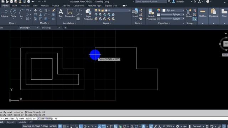Expand the Modify panel
Image resolution: width=228 pixels, height=128 pixels.
click(x=45, y=23)
